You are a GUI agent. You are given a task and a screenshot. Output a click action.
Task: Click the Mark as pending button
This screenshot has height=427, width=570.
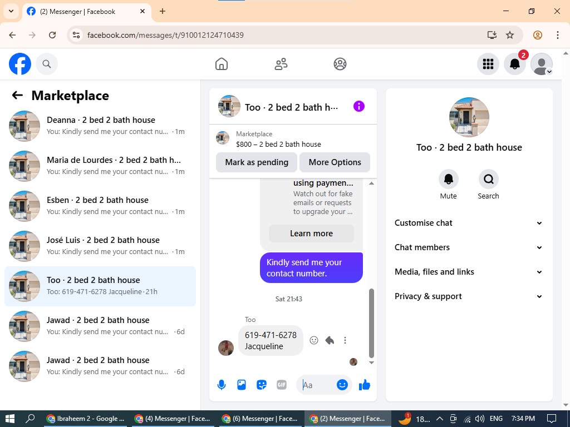257,162
